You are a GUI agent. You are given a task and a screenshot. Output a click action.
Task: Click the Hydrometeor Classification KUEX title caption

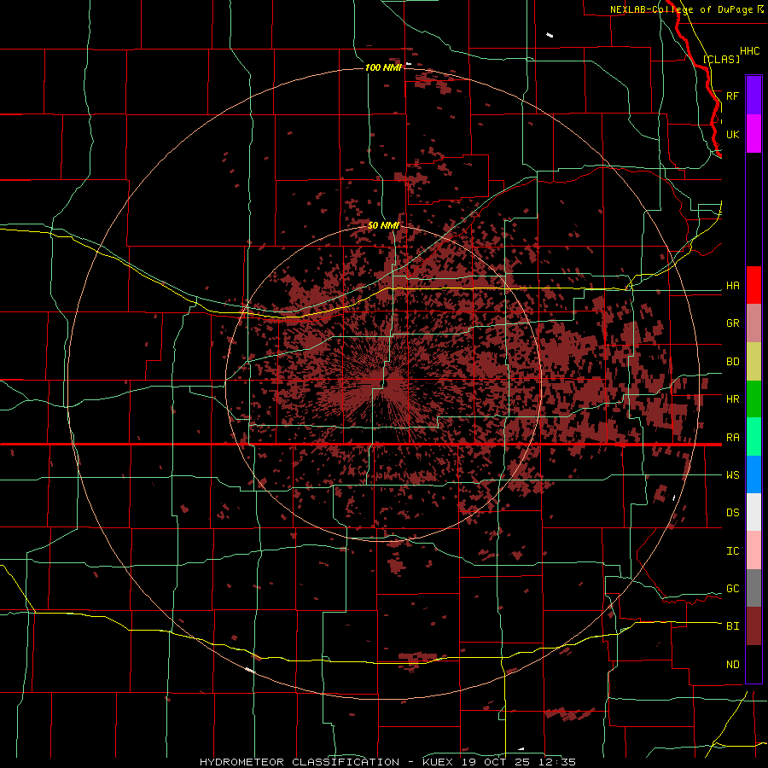point(387,762)
